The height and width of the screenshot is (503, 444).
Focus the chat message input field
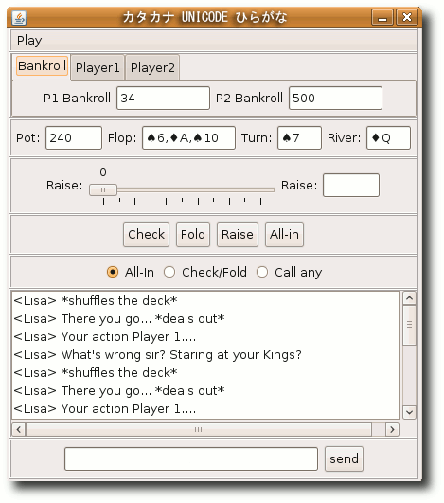click(191, 459)
